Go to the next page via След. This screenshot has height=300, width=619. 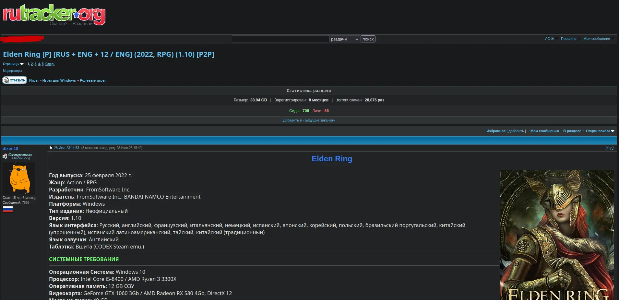coord(50,64)
